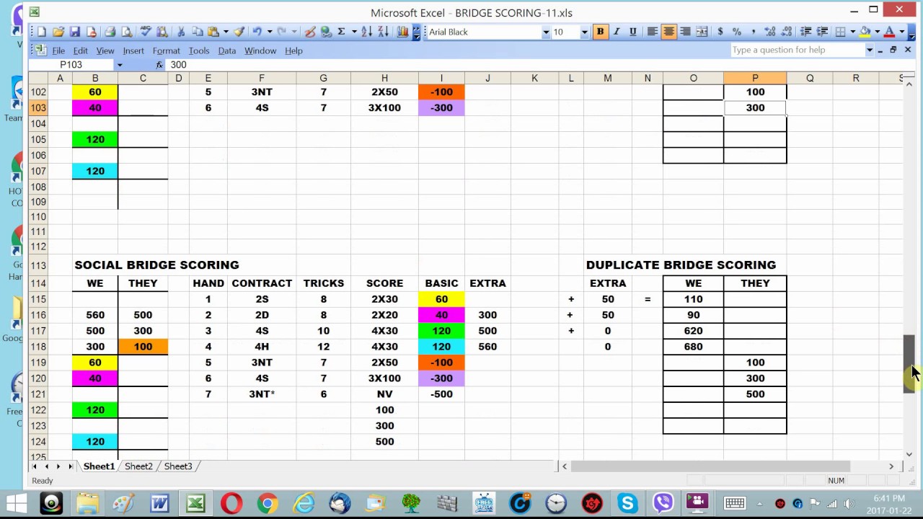
Task: Open Opera browser from the taskbar
Action: [231, 502]
